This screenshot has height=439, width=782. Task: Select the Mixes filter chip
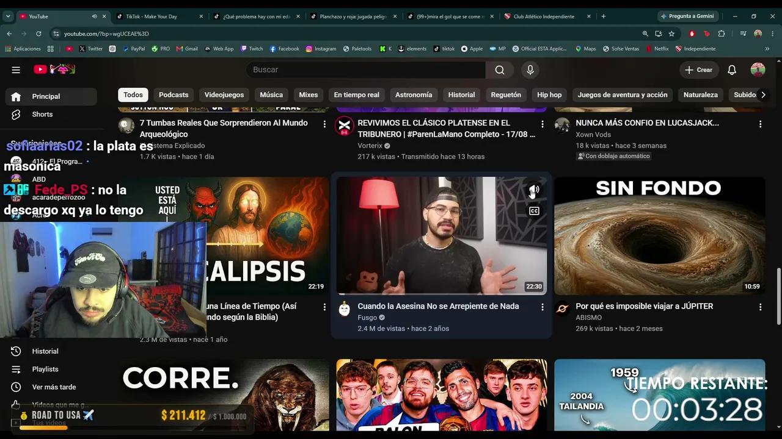[309, 95]
